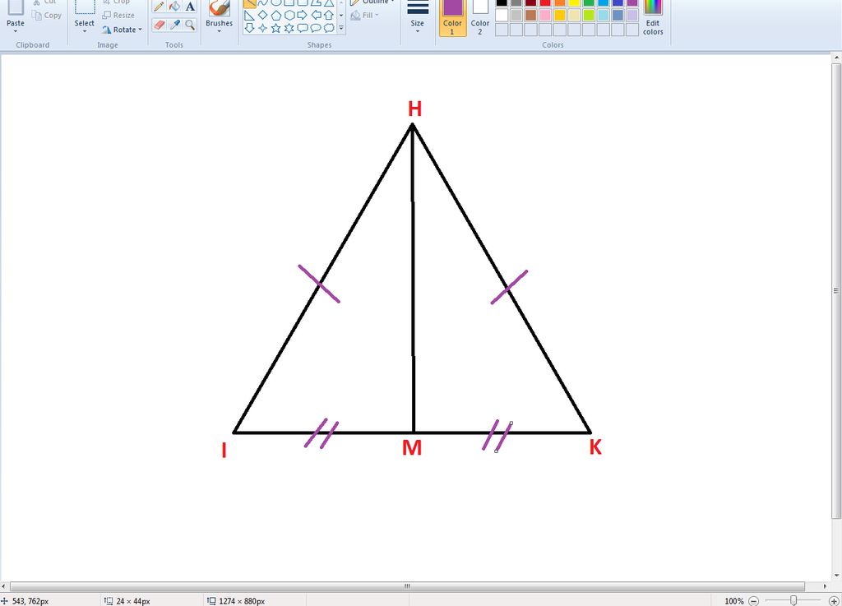
Task: Pick the lavender color swatch
Action: [632, 15]
